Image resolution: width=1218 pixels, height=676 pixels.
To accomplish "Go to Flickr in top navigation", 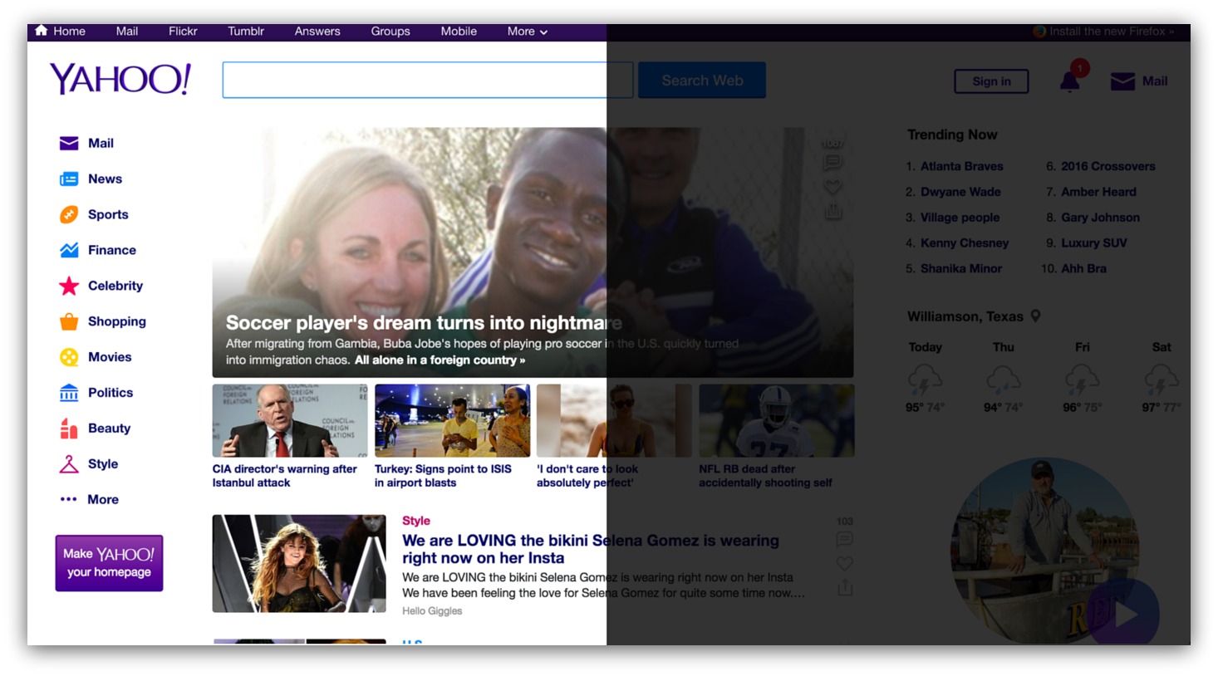I will [183, 32].
